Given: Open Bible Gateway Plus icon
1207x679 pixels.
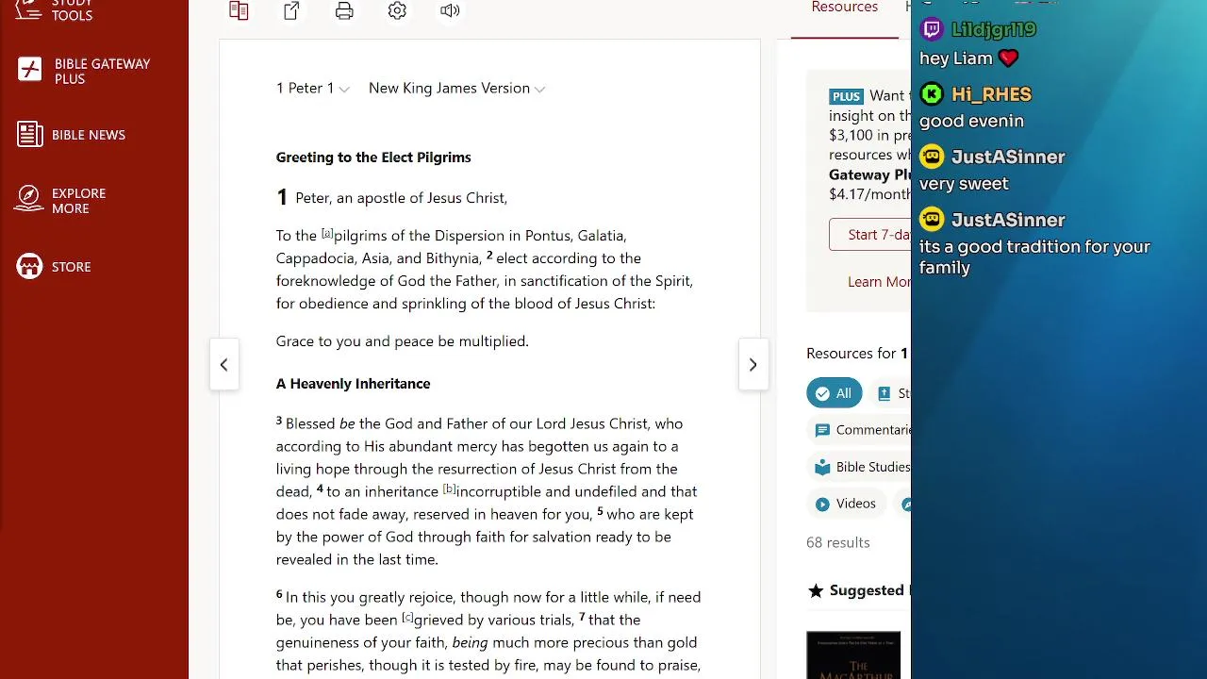Looking at the screenshot, I should [30, 70].
